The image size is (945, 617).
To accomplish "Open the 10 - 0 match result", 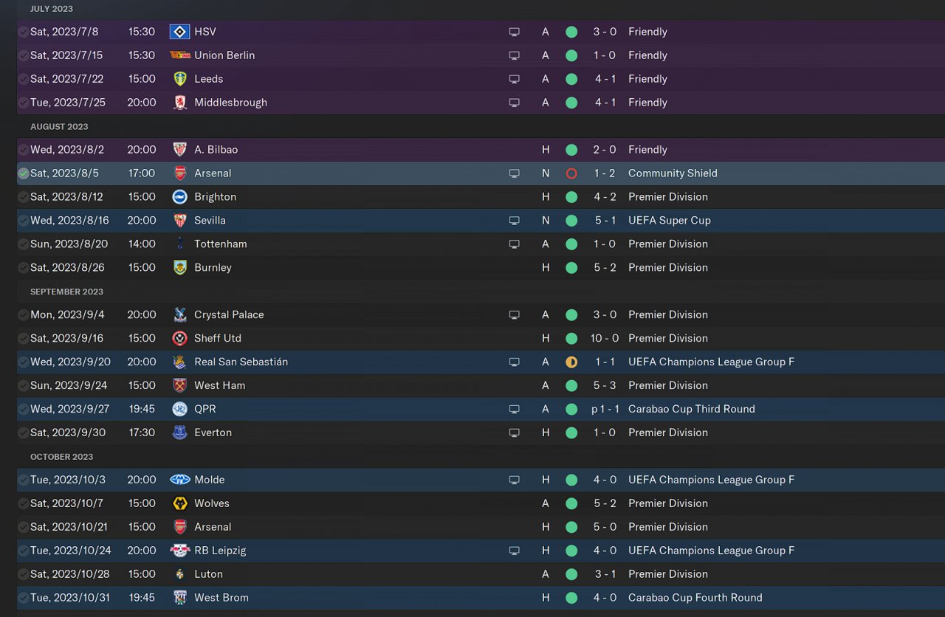I will tap(604, 338).
